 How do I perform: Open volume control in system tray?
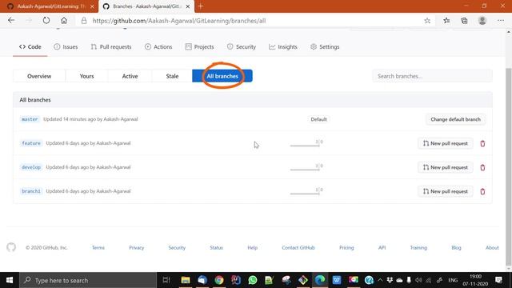click(418, 280)
